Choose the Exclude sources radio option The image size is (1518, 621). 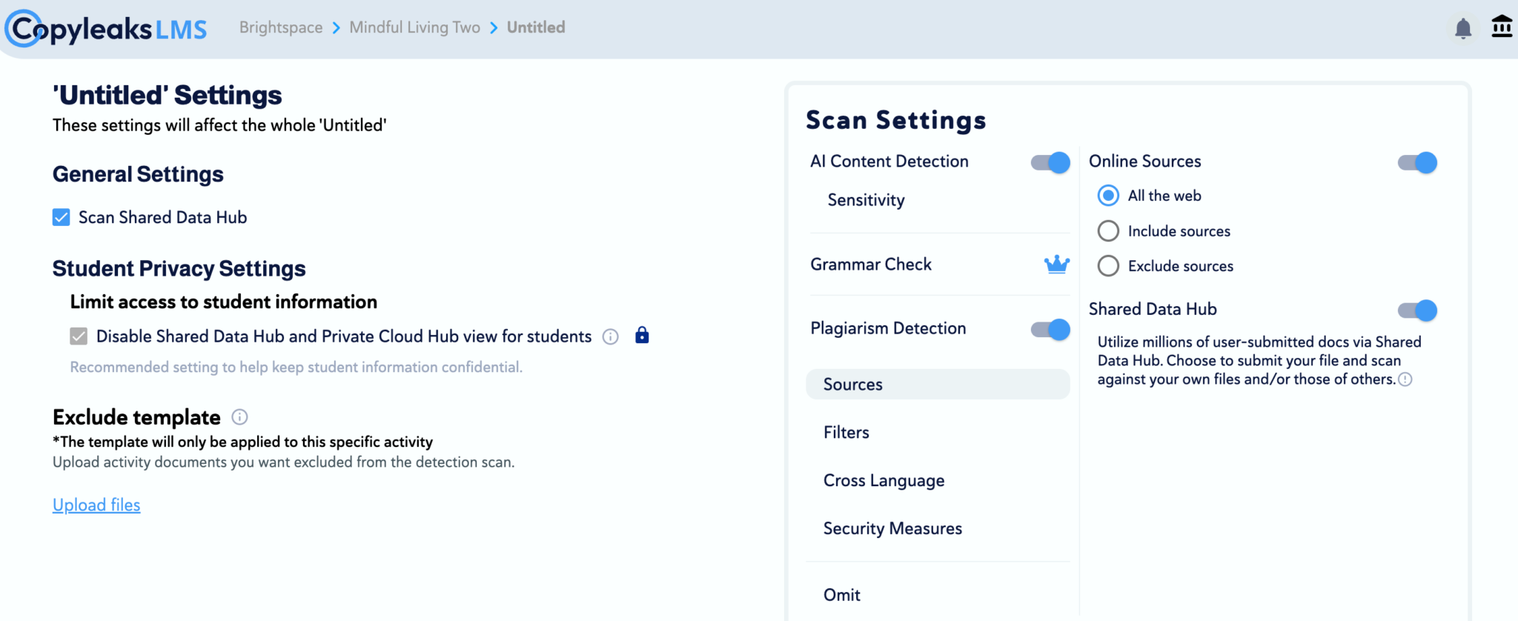pyautogui.click(x=1108, y=266)
